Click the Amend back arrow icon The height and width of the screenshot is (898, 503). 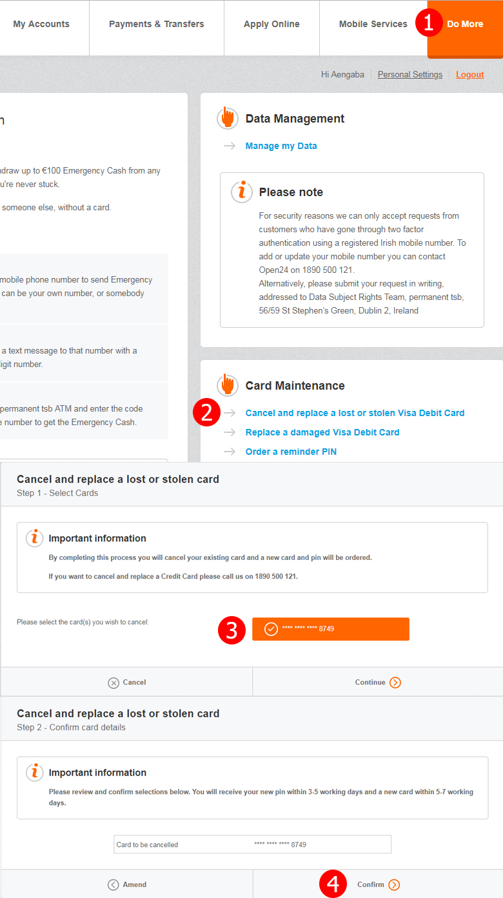point(113,885)
